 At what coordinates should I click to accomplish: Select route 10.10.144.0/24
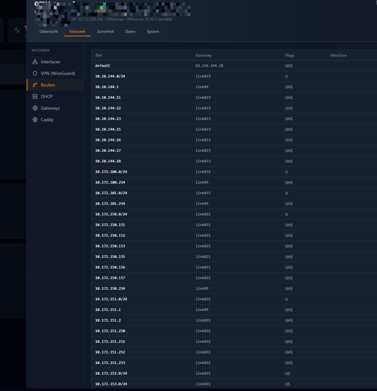(x=234, y=76)
